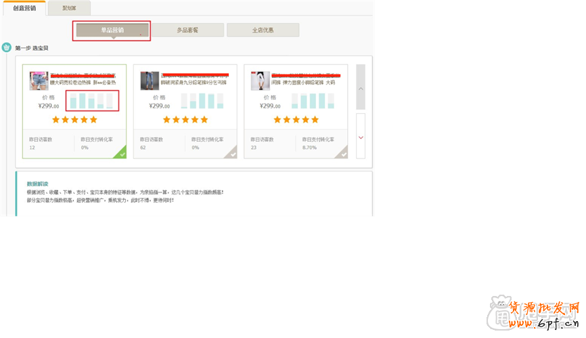Screen dimensions: 586x338
Task: Toggle the green checkmark on the denim shorts card
Action: coord(121,153)
